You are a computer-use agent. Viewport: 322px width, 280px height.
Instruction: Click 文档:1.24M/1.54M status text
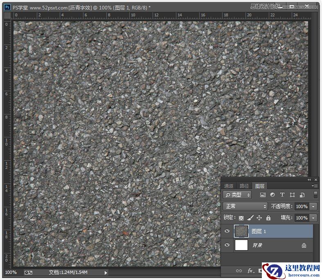(68, 272)
